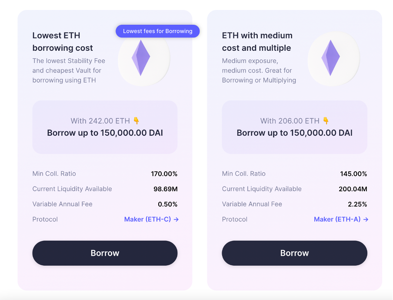Click Borrow button for lowest ETH cost vault

[105, 253]
